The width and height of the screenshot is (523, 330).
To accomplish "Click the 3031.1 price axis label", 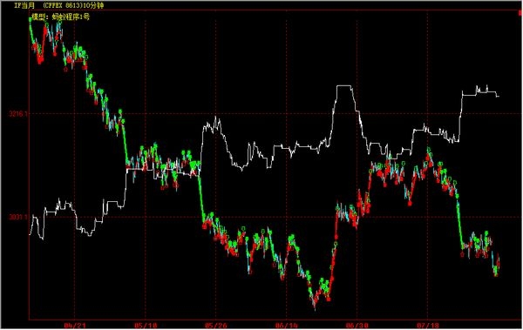I will [x=19, y=217].
